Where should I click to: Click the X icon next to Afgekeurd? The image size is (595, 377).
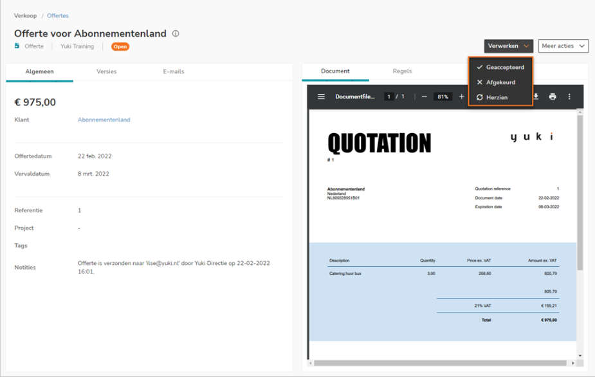pos(480,82)
